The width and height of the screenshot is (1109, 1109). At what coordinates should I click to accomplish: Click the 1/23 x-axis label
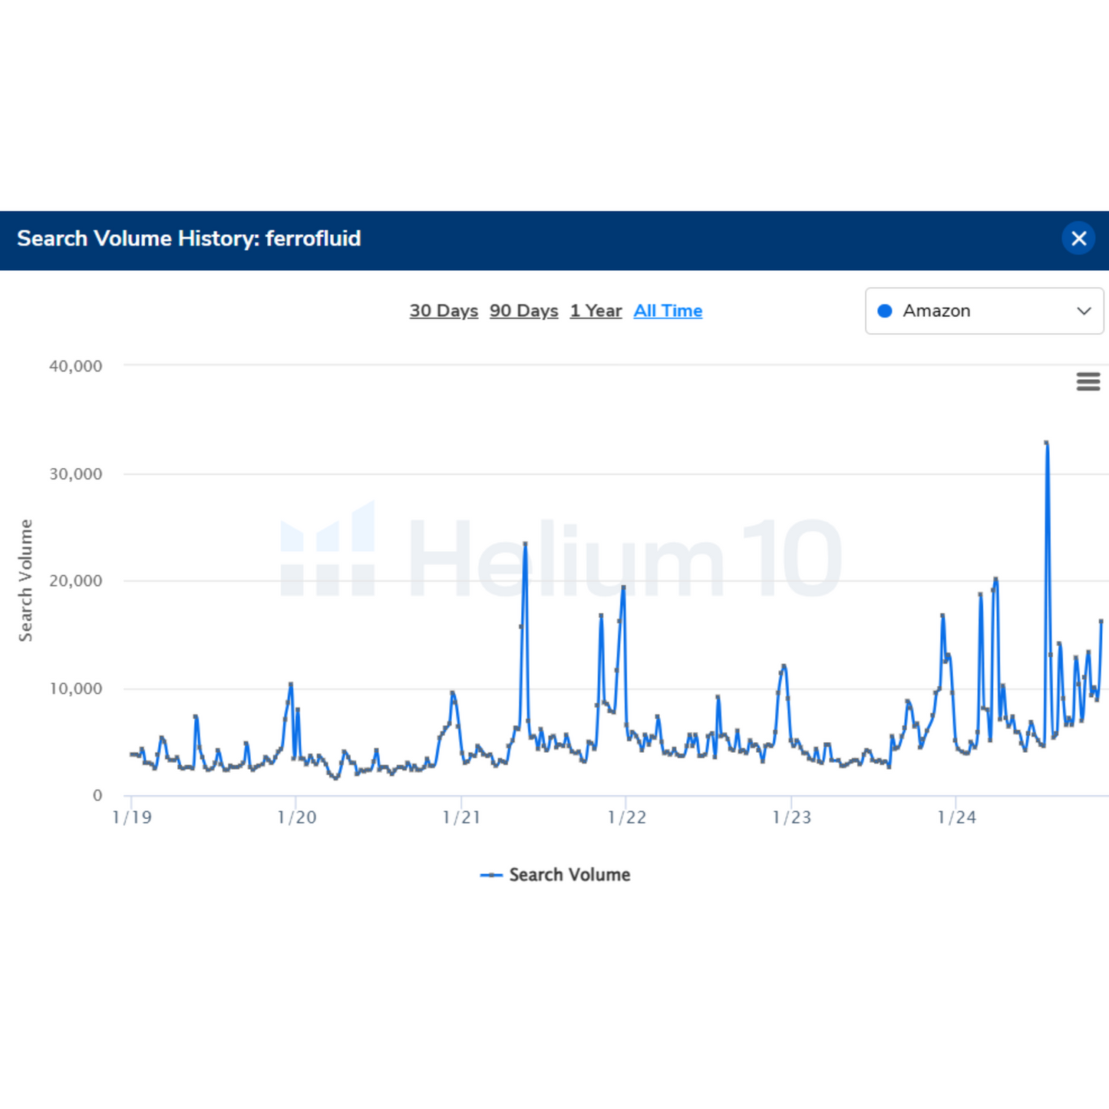tap(792, 817)
